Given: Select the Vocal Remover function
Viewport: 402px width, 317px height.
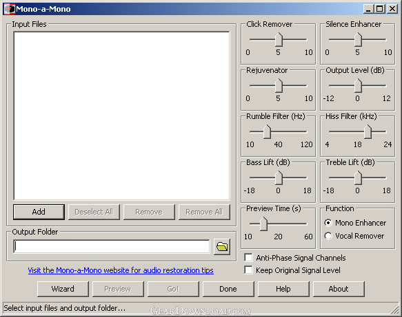Looking at the screenshot, I should (328, 236).
